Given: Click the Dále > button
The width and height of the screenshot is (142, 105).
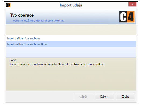Looking at the screenshot, I should click(104, 97).
